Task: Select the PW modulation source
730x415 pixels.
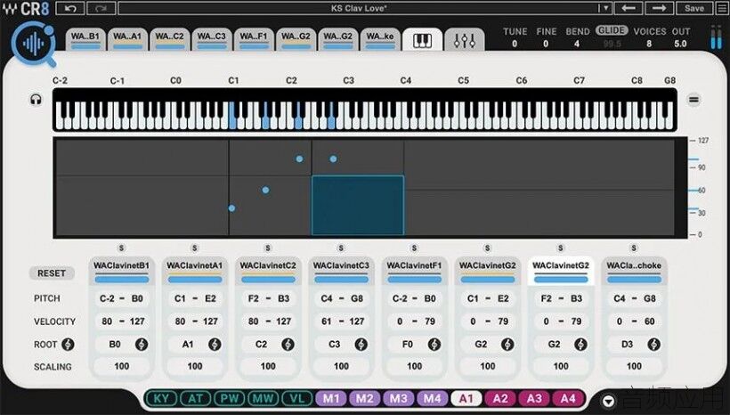Action: point(229,399)
